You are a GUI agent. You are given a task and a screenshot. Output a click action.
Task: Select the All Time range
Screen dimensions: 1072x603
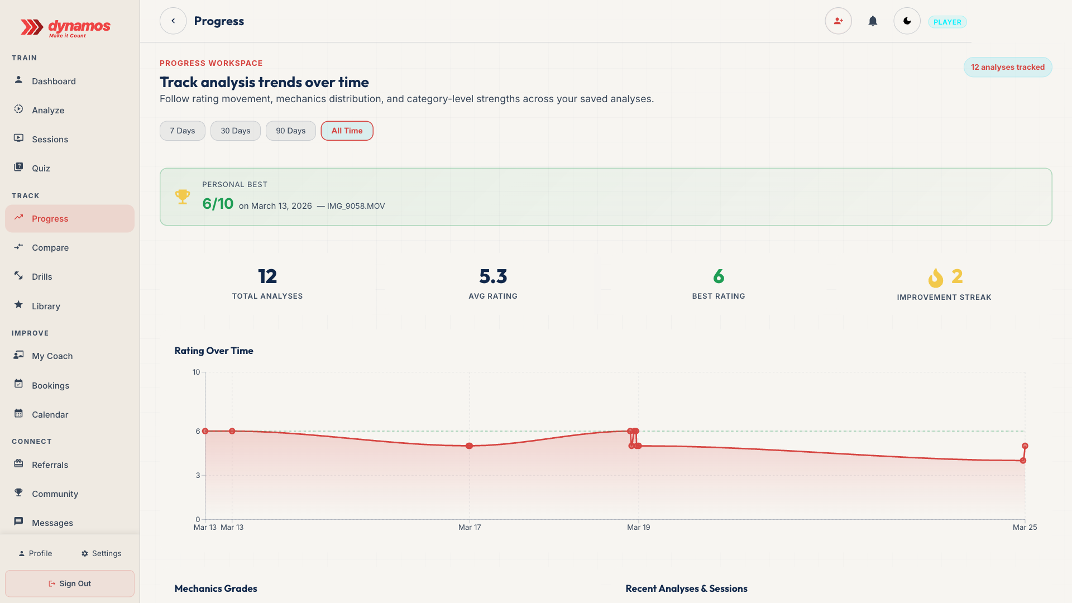coord(347,131)
